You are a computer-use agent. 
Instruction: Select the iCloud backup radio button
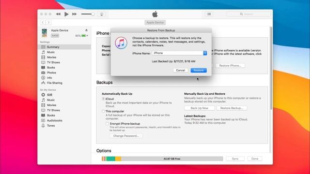(103, 99)
